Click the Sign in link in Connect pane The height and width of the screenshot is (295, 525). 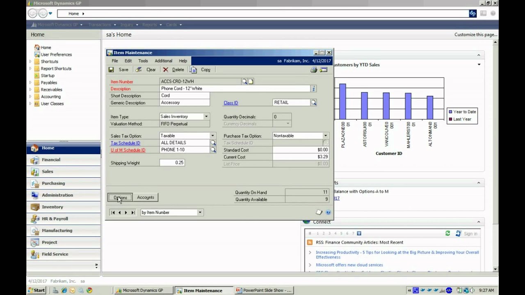470,234
